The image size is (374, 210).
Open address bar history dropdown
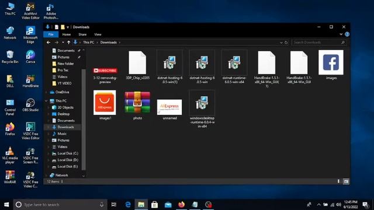[x=281, y=43]
